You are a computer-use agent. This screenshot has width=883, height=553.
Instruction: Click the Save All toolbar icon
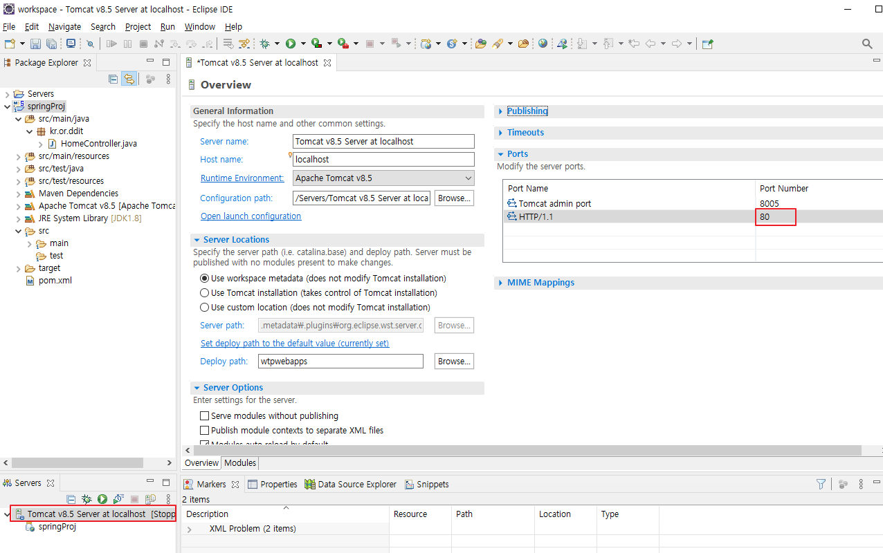(x=53, y=44)
